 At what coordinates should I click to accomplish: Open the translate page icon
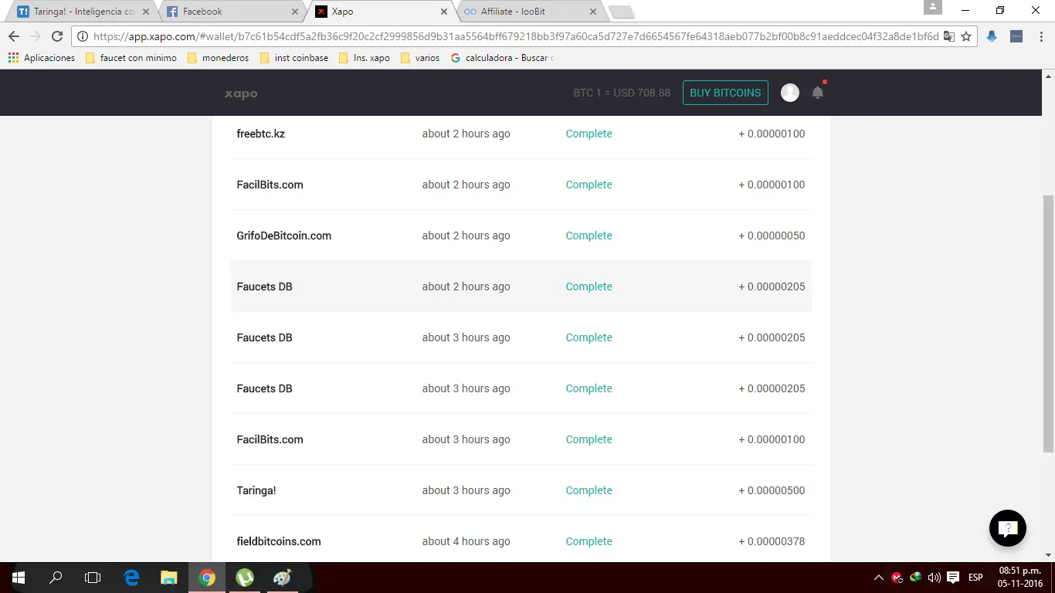(x=949, y=36)
